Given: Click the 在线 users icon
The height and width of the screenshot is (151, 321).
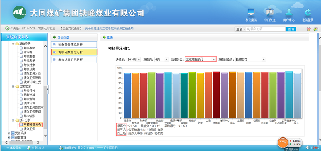Looking at the screenshot, I should pos(29,148).
